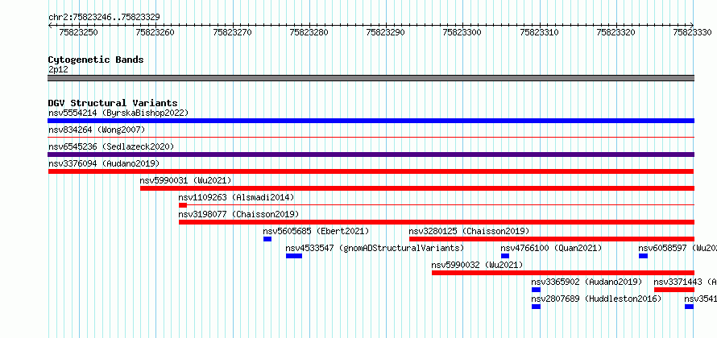Click ruler position 75823260

pyautogui.click(x=155, y=33)
